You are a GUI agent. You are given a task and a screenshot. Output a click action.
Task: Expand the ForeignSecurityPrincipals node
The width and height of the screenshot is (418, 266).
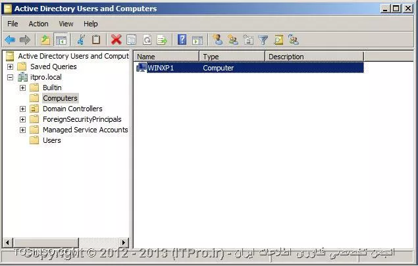22,119
